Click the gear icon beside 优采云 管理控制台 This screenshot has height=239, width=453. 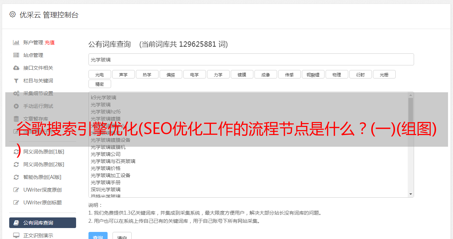click(13, 14)
